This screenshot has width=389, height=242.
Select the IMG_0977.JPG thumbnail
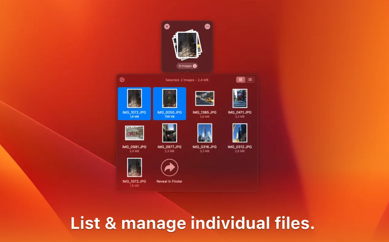tap(169, 133)
